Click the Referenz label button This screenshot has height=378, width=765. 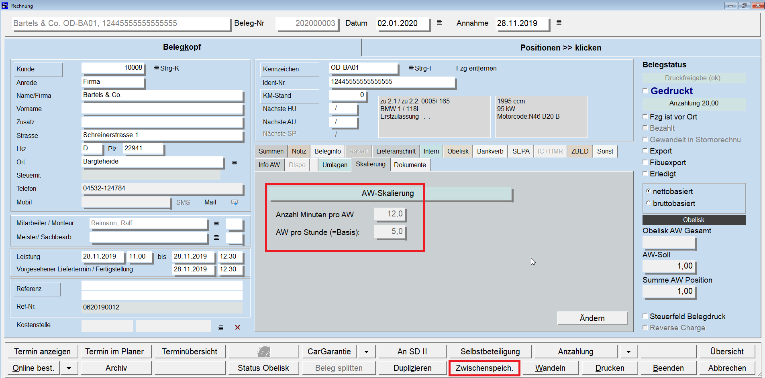click(37, 289)
